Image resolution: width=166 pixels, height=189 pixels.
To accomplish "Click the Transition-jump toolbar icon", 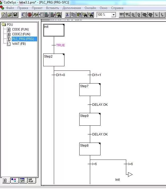I will pos(162,15).
